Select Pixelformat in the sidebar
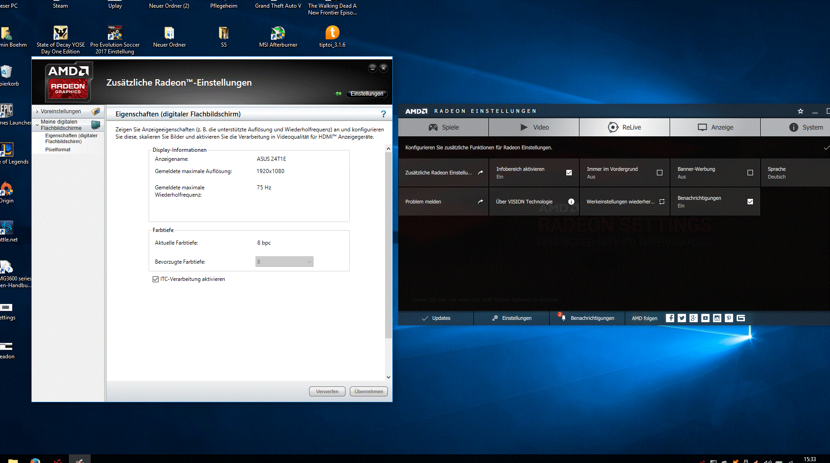Screen dimensions: 830x463 point(58,150)
